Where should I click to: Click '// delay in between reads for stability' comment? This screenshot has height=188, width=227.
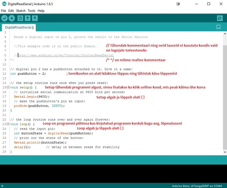pyautogui.click(x=83, y=147)
